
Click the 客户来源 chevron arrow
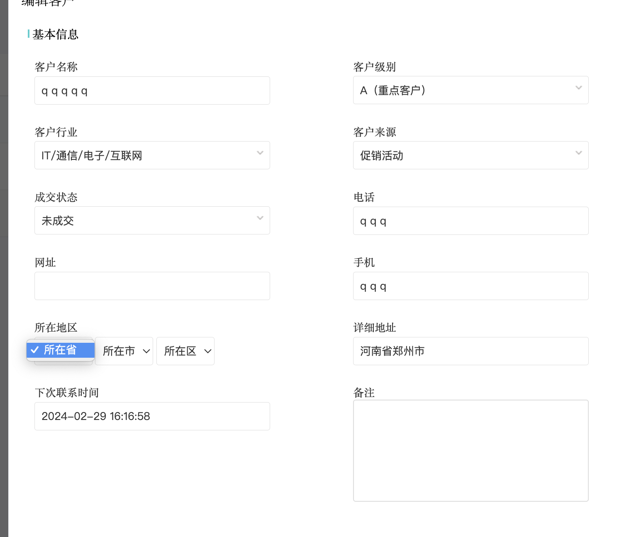click(579, 153)
